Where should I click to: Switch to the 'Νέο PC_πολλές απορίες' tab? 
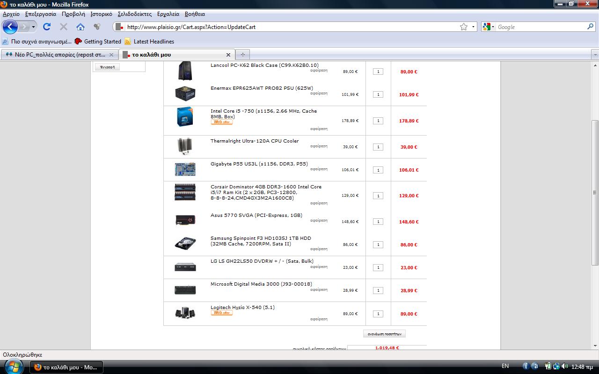[60, 55]
